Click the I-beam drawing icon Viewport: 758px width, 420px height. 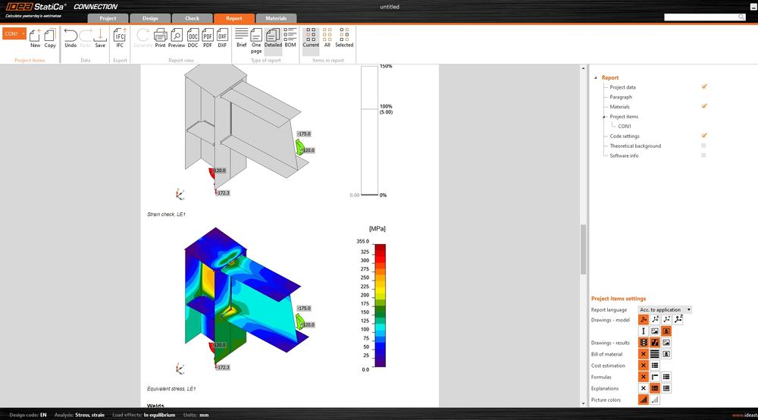coord(644,331)
